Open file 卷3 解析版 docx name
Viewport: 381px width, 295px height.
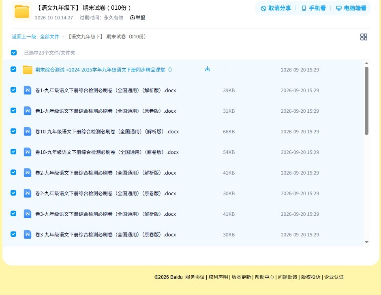coord(106,214)
